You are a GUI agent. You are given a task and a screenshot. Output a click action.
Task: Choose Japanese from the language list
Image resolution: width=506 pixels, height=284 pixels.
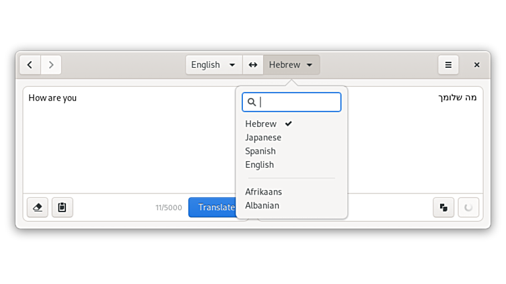pos(263,138)
